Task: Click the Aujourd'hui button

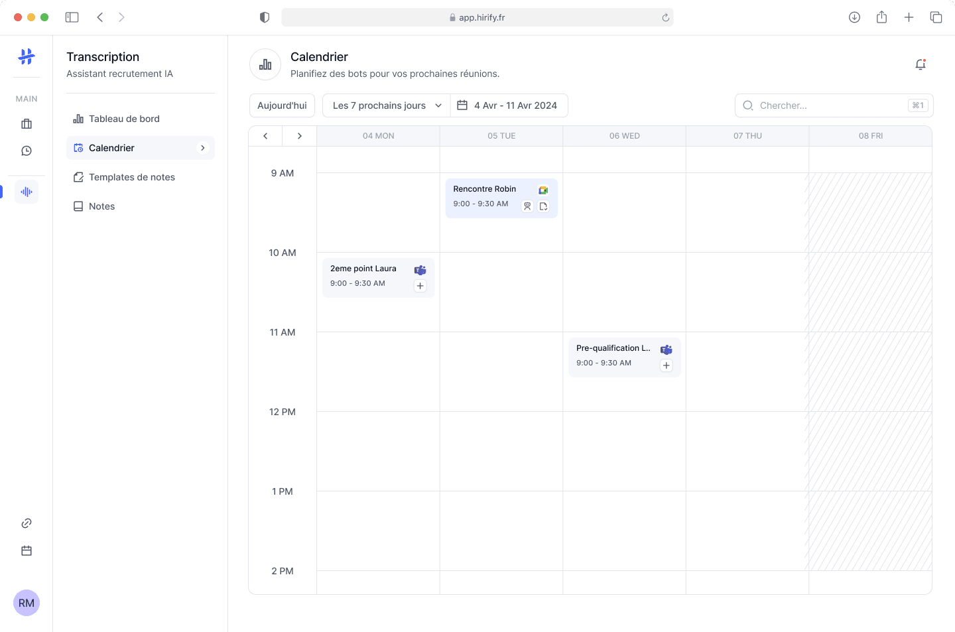Action: (282, 105)
